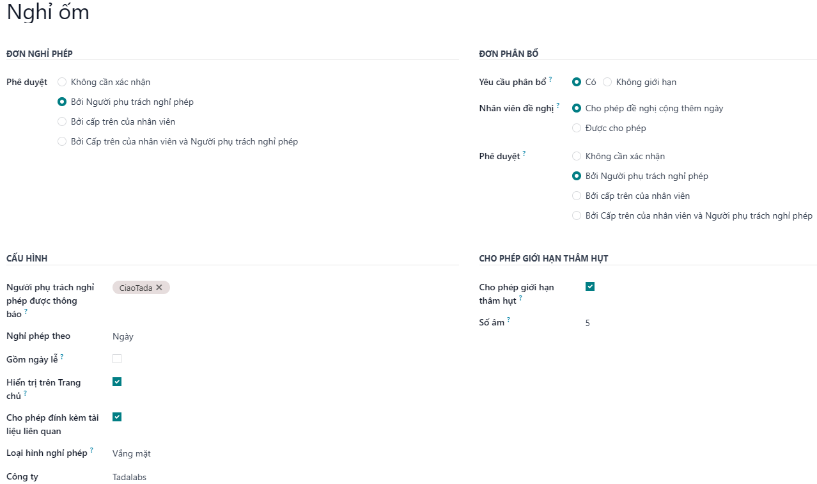
Task: Uncheck Hiển trị trên Trang chủ checkbox
Action: [117, 382]
